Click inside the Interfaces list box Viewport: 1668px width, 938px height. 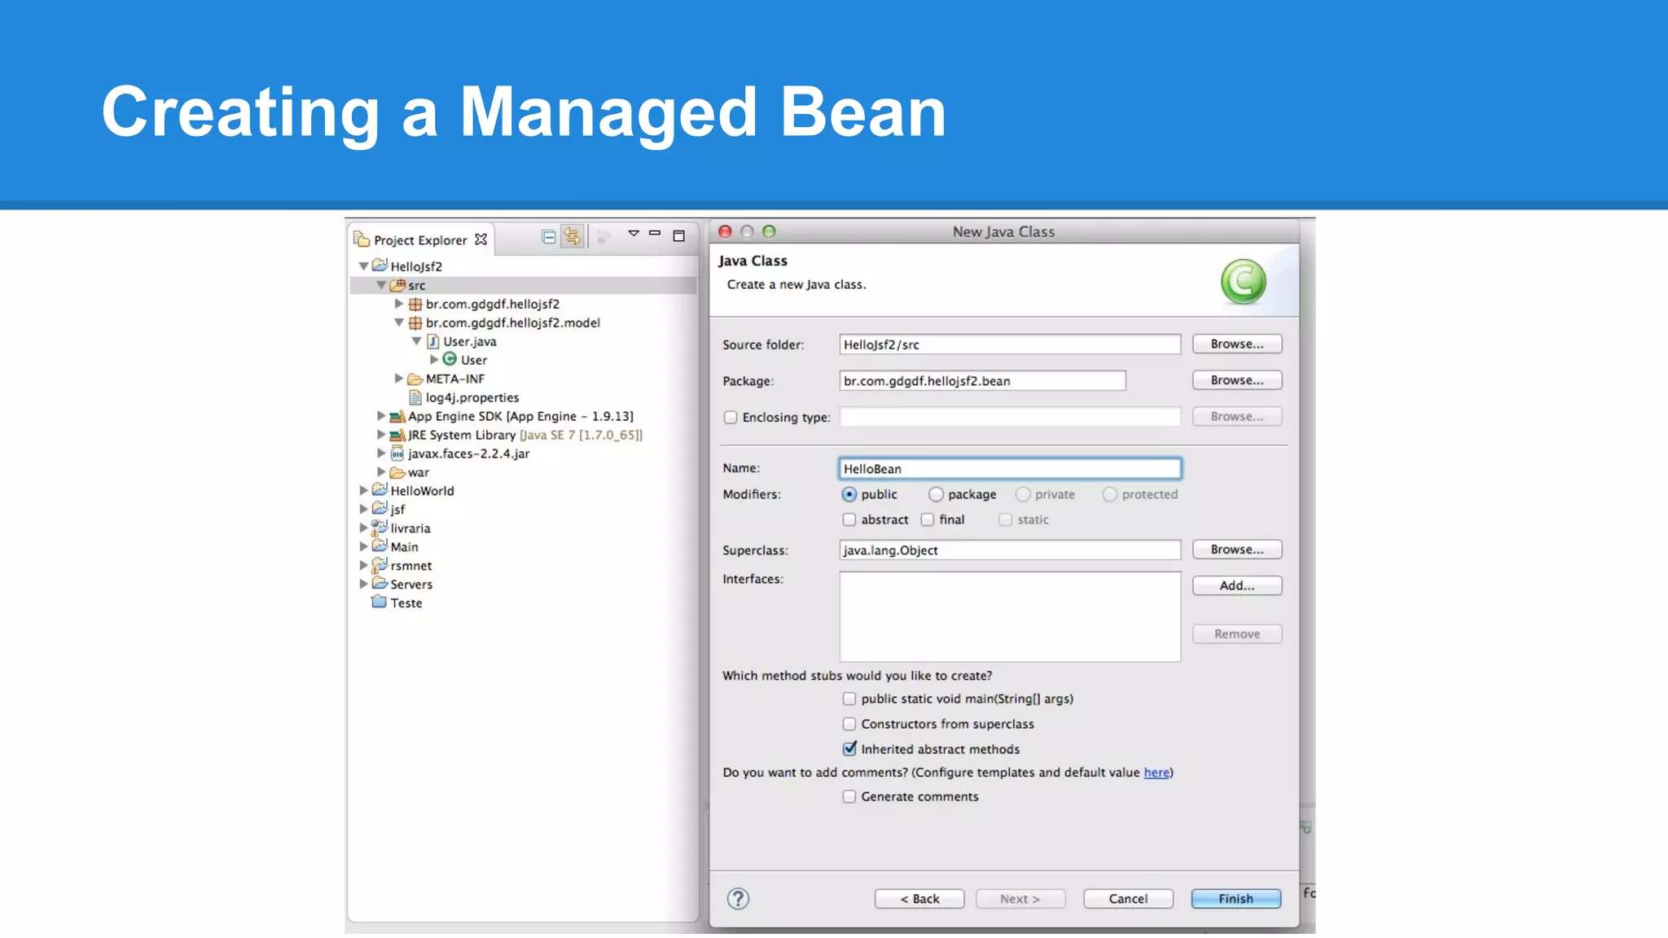1010,616
